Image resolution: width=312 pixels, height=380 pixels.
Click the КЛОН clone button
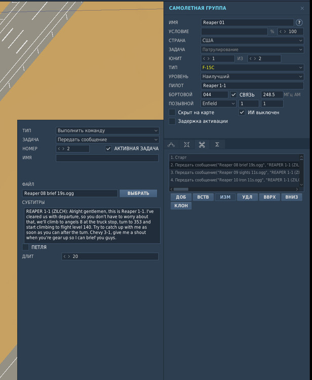point(181,206)
